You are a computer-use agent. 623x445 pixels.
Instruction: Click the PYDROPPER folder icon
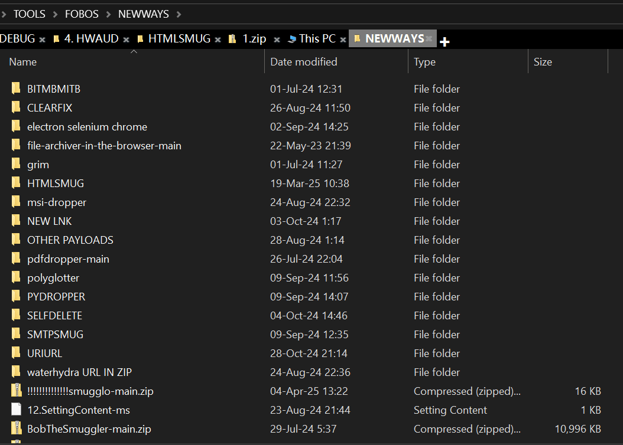tap(16, 296)
